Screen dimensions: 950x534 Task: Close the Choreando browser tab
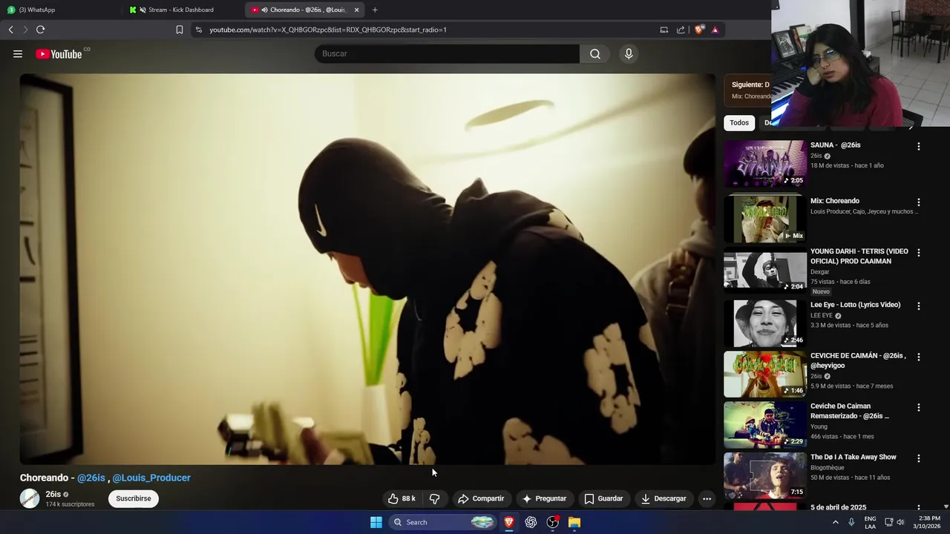356,10
